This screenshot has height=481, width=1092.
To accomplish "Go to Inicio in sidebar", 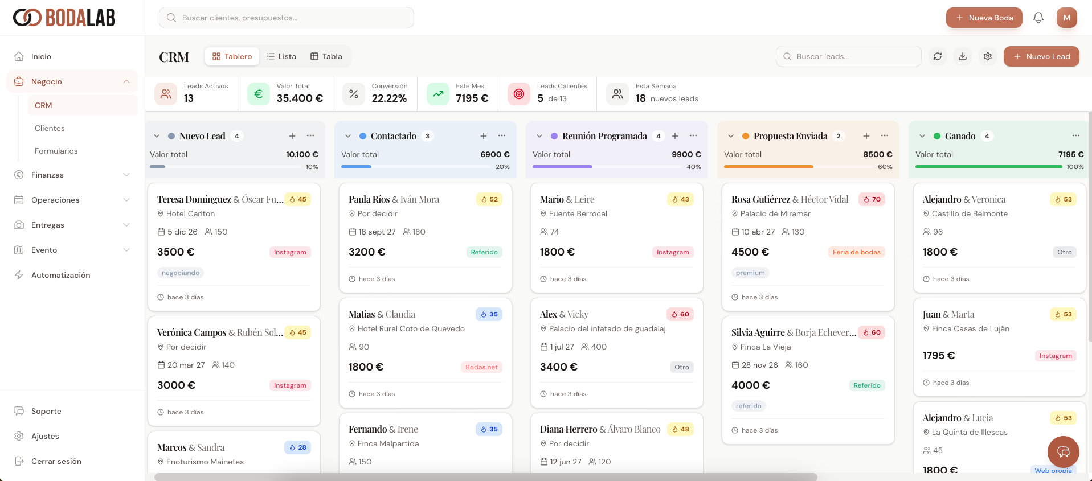I will click(x=72, y=56).
